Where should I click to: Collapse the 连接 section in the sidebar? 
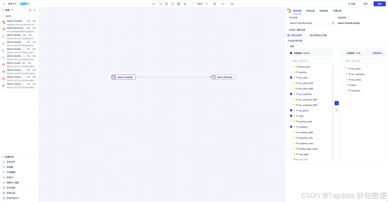(x=3, y=10)
